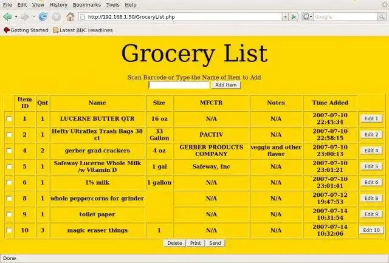Check the Safeway Lucerne Whole Milk row
389x263 pixels.
pos(9,166)
